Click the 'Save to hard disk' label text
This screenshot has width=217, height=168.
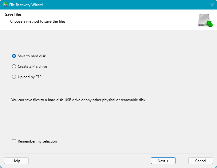(x=32, y=56)
